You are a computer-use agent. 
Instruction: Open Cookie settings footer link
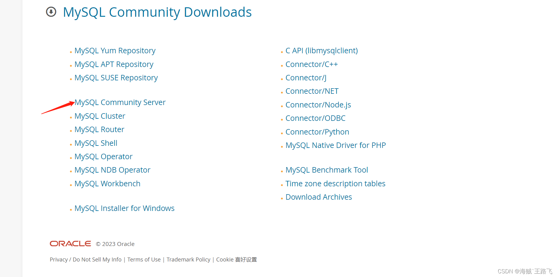237,260
